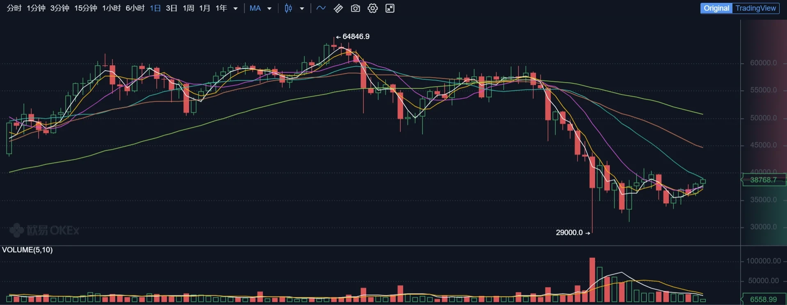This screenshot has width=787, height=305.
Task: Open the candlestick chart type icon
Action: click(x=288, y=8)
